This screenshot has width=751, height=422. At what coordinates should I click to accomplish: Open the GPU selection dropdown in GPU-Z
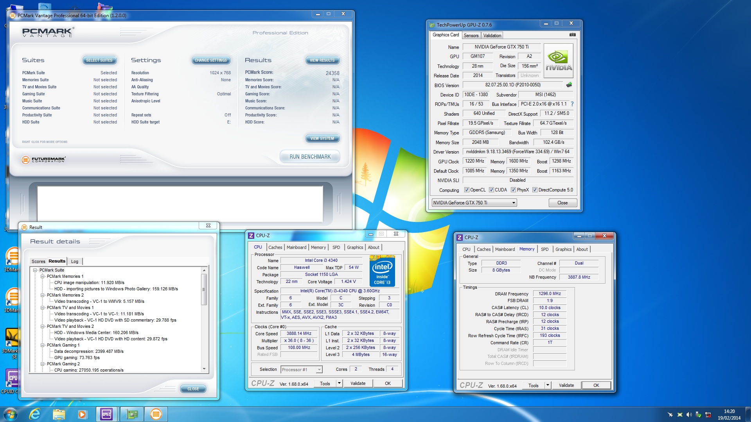pyautogui.click(x=474, y=203)
